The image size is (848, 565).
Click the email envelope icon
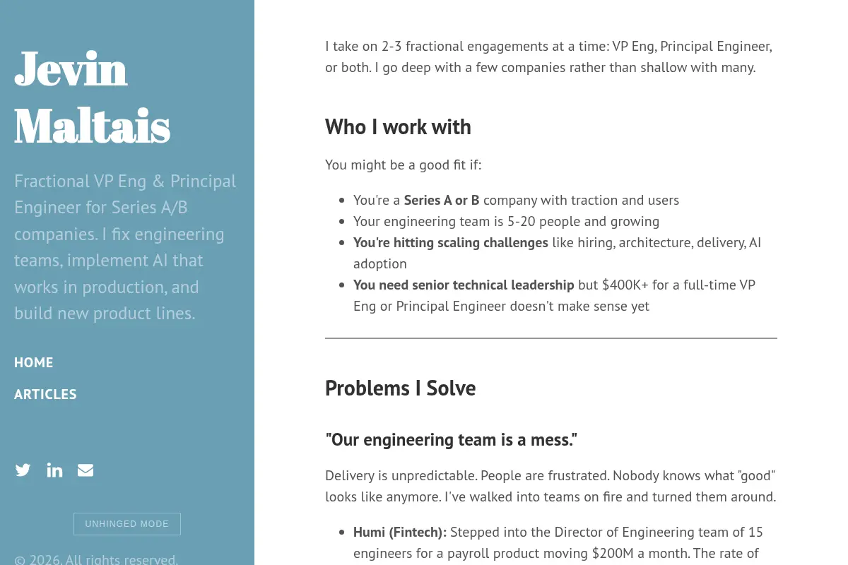(x=86, y=470)
